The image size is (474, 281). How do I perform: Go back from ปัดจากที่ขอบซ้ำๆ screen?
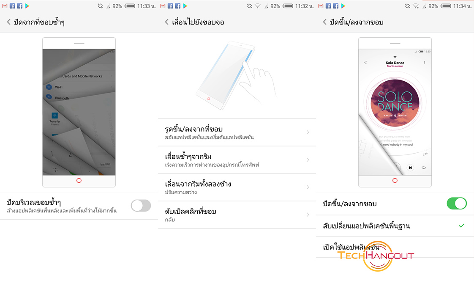(9, 22)
